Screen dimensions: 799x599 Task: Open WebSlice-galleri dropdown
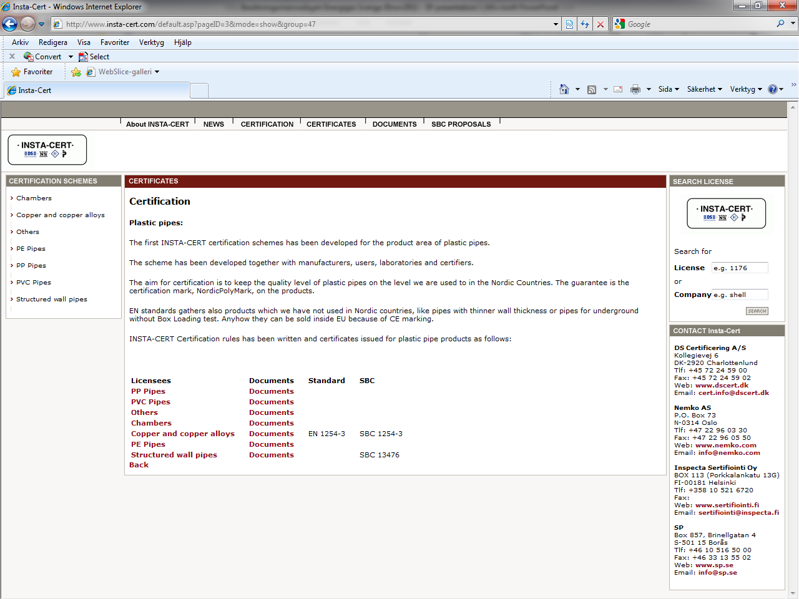click(x=123, y=72)
